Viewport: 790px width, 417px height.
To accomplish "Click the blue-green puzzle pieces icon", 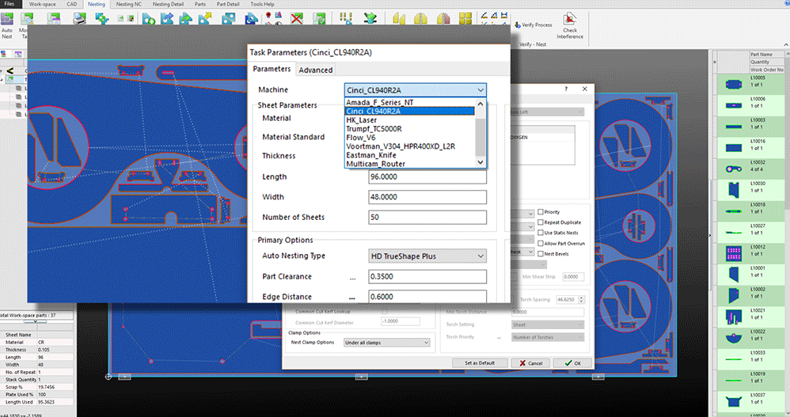I will pos(102,19).
